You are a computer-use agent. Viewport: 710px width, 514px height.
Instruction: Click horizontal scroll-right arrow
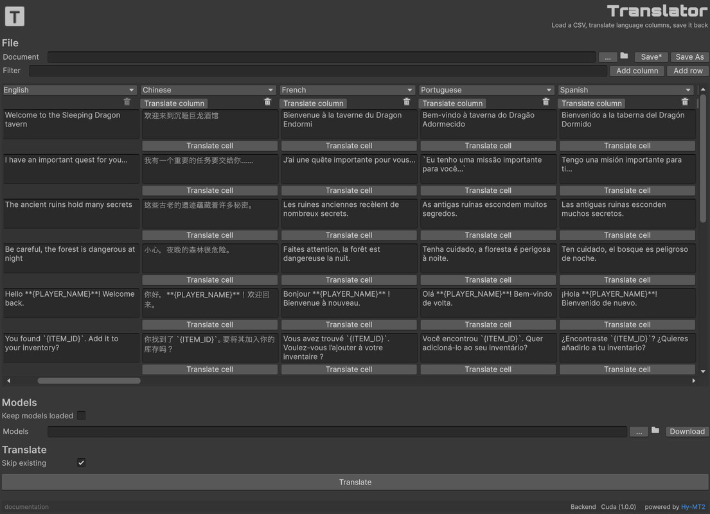694,381
